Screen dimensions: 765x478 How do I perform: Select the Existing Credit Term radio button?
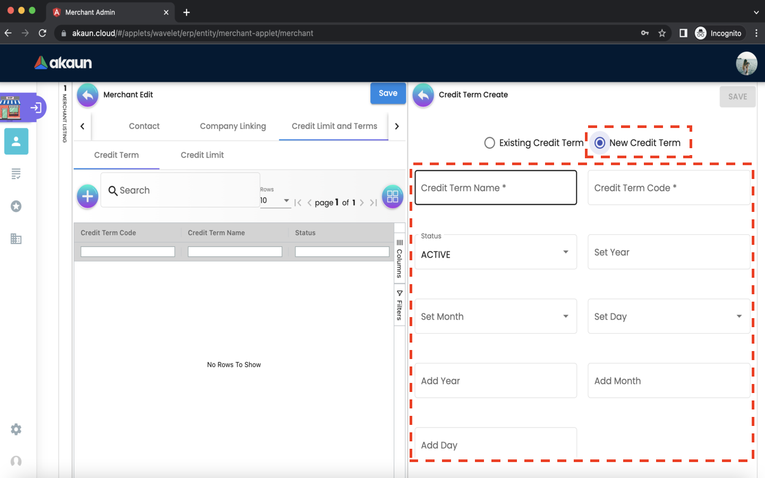pos(490,143)
